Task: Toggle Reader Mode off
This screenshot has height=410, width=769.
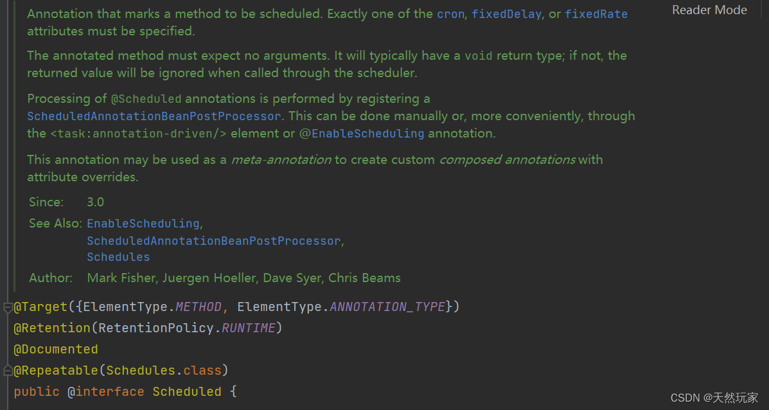Action: click(x=709, y=10)
